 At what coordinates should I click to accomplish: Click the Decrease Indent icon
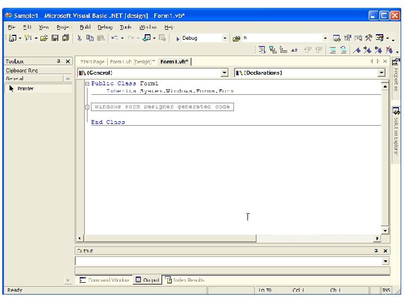coord(308,50)
